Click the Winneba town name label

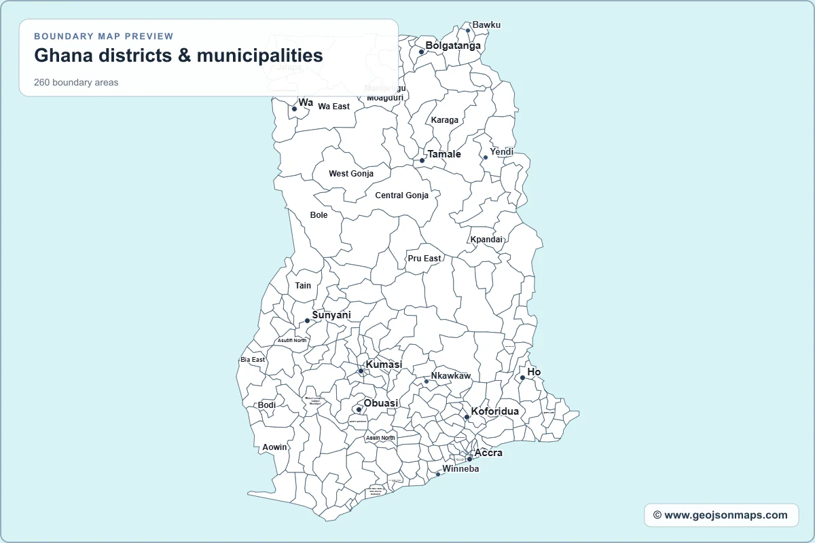pos(460,469)
